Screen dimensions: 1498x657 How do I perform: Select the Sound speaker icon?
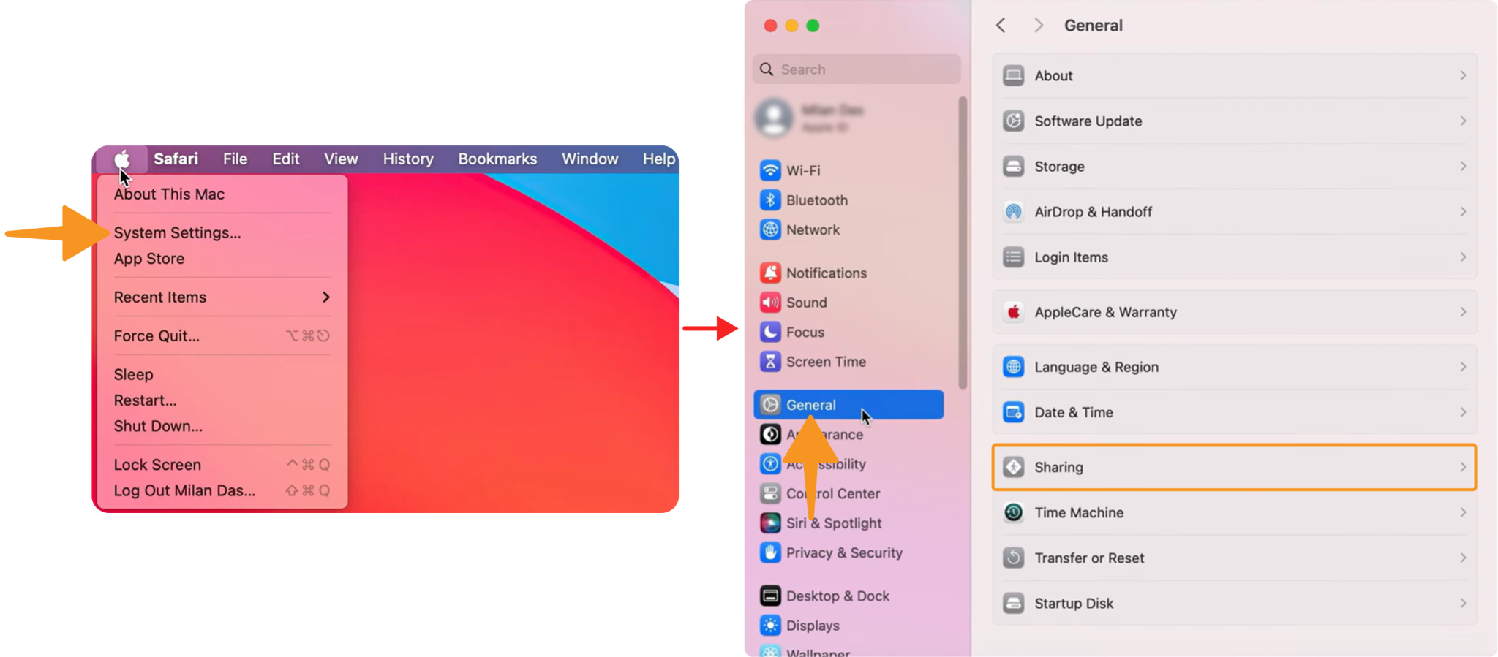770,303
